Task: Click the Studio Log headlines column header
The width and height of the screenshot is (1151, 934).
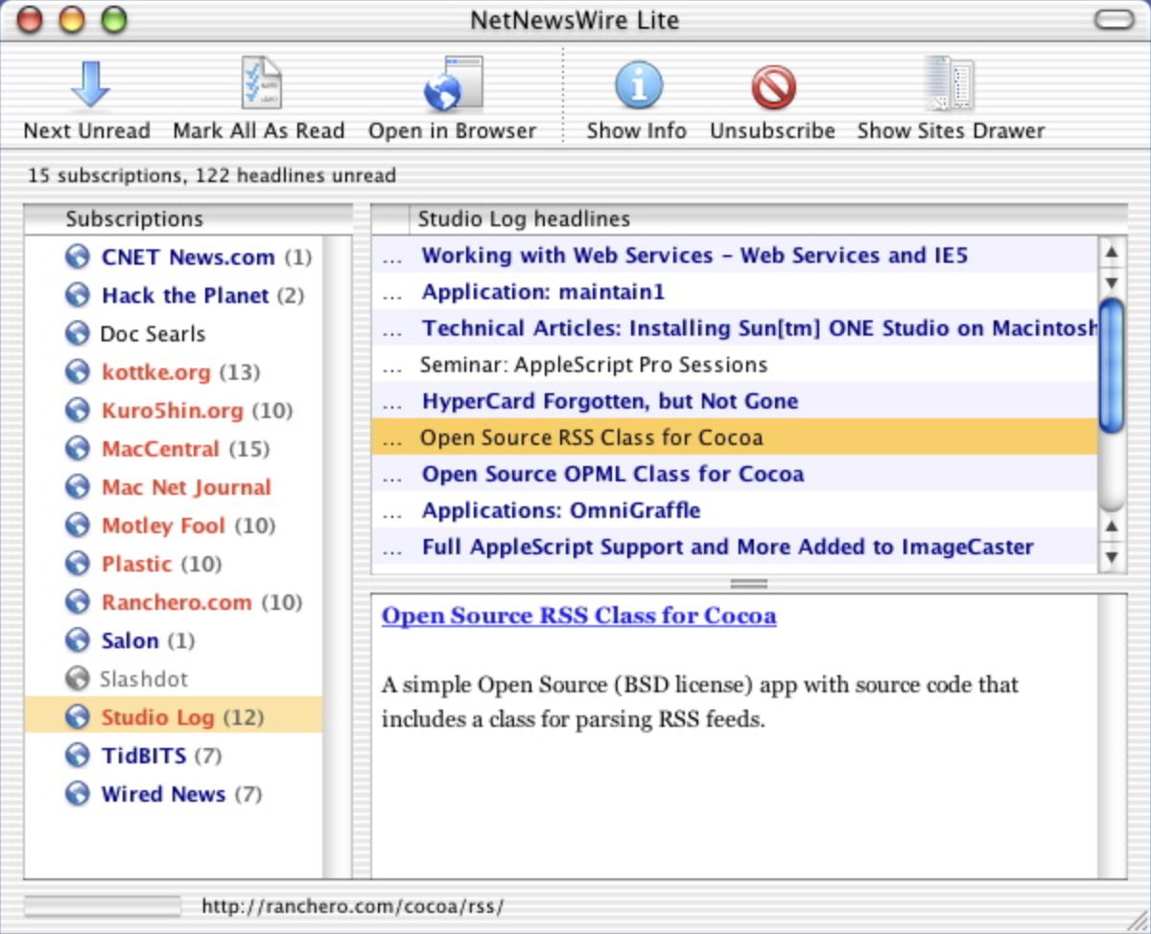Action: pyautogui.click(x=768, y=219)
